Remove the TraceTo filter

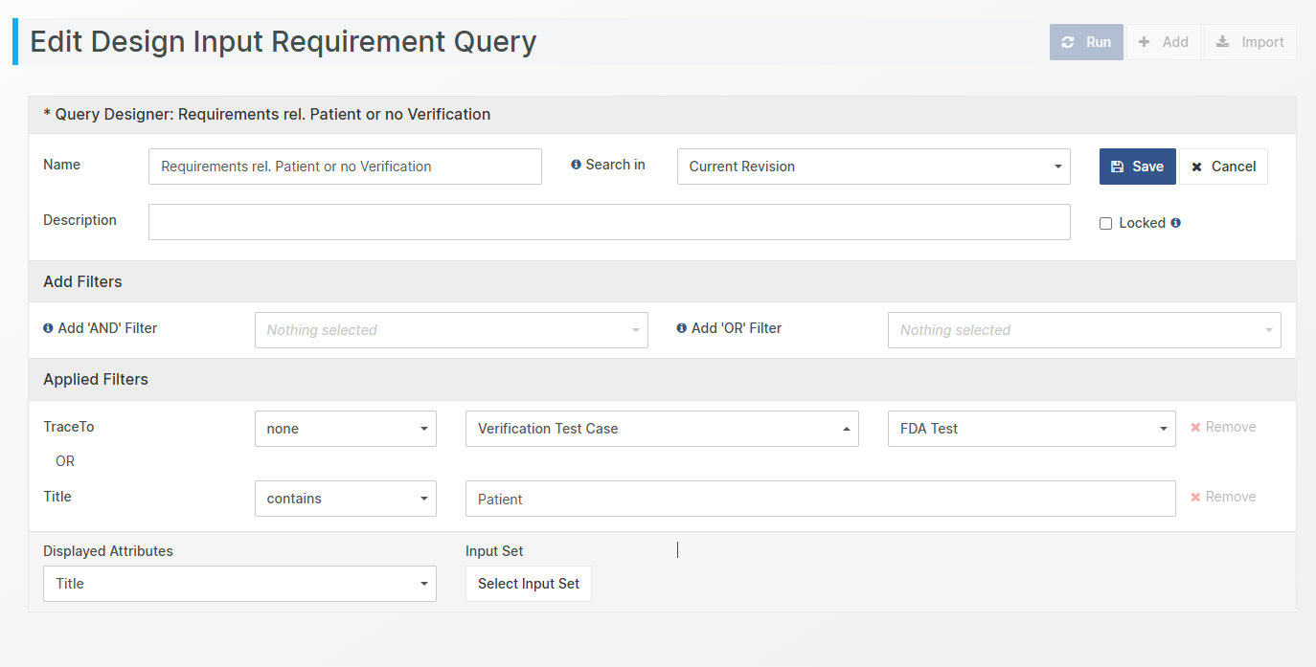[1223, 427]
